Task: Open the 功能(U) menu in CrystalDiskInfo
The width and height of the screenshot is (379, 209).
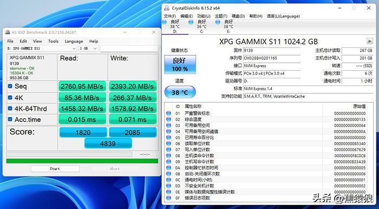Action: [x=204, y=16]
